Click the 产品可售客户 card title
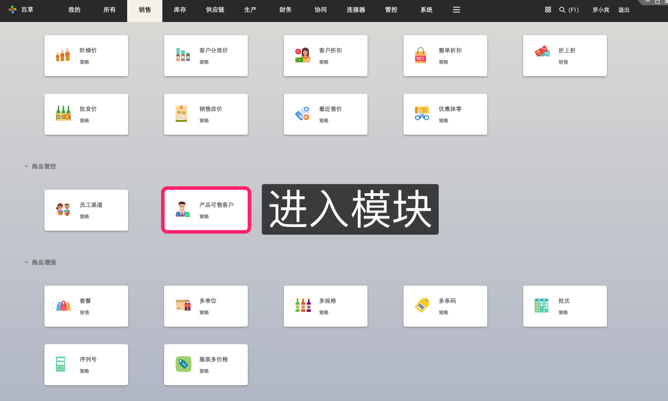 217,205
